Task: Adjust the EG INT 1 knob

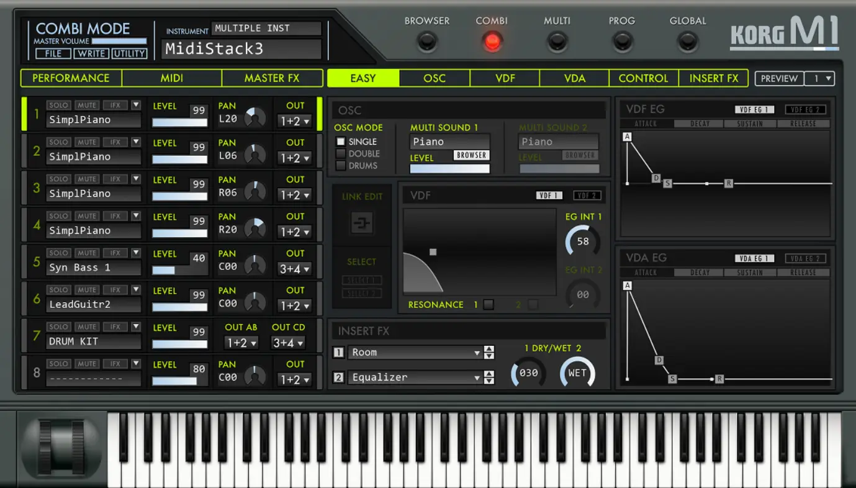Action: (582, 242)
